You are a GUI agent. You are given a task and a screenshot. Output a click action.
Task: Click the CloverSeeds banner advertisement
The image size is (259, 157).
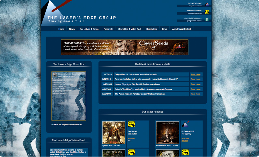[124, 47]
